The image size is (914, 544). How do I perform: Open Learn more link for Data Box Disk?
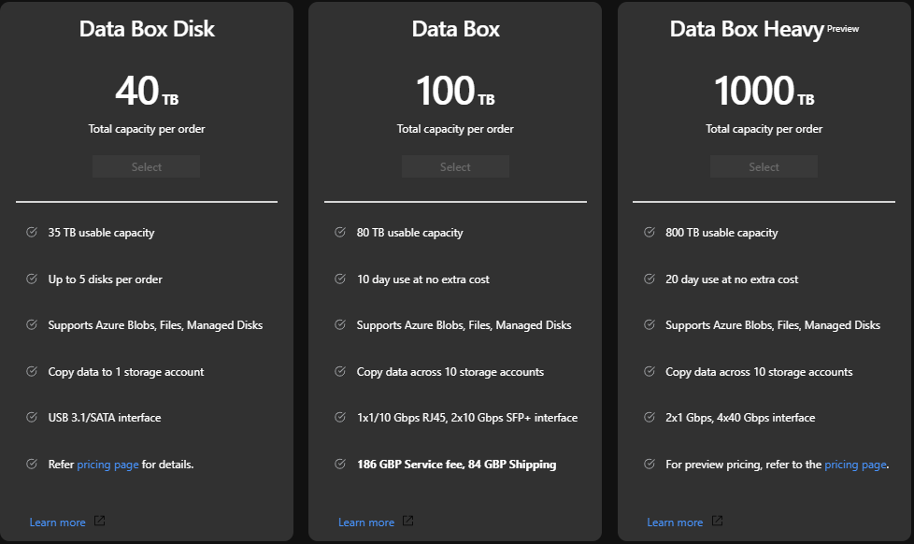[x=57, y=523]
